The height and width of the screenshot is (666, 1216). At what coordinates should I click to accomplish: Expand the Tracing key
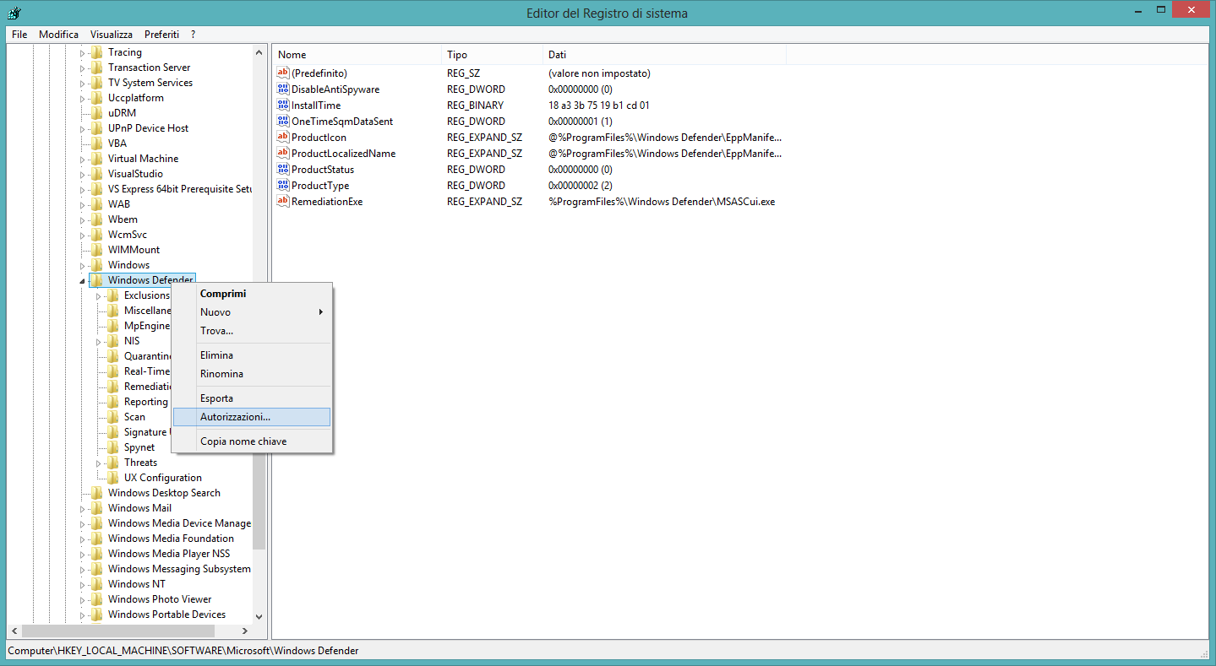click(83, 53)
